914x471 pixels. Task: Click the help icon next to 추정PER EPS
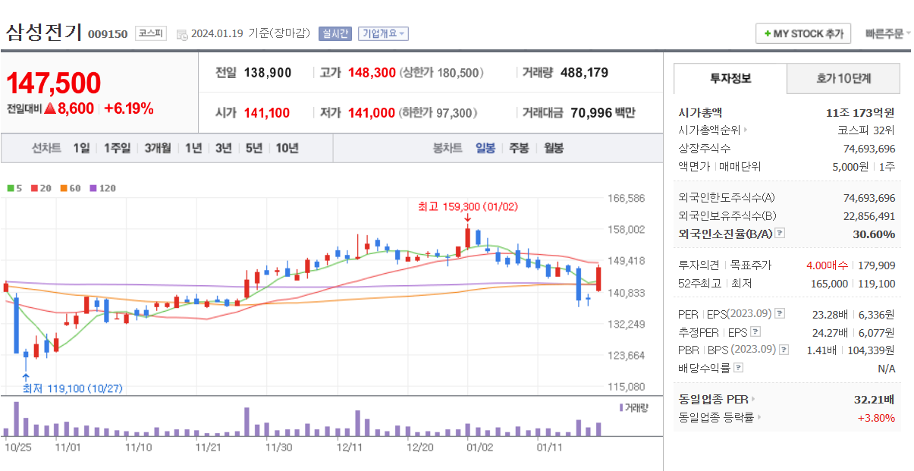tap(755, 332)
